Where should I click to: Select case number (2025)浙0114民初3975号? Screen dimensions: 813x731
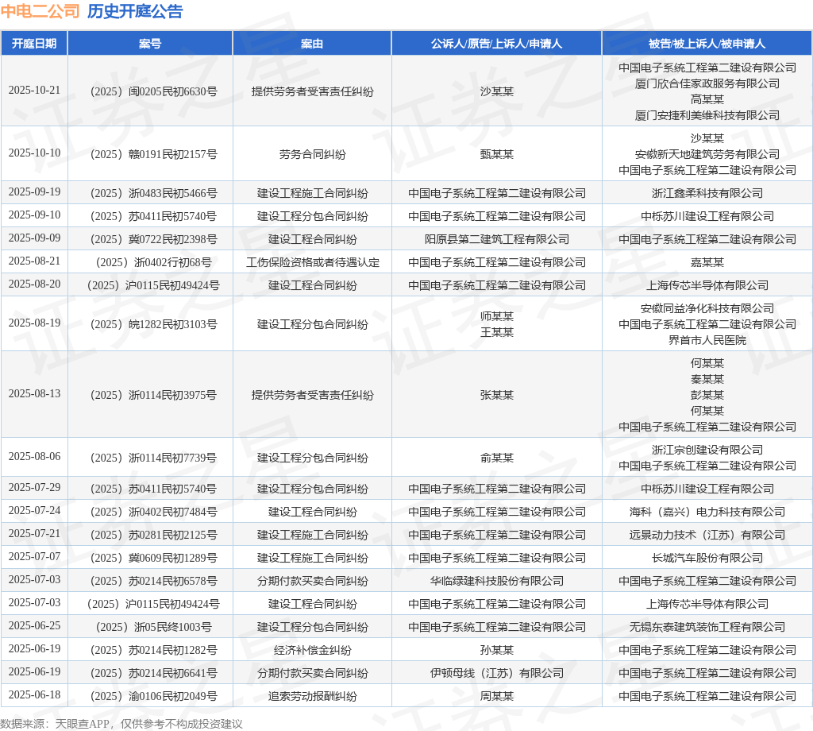[x=153, y=395]
